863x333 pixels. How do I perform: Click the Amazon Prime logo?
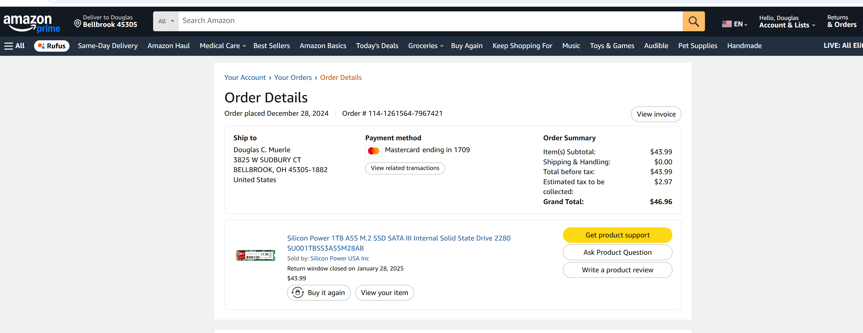click(32, 24)
